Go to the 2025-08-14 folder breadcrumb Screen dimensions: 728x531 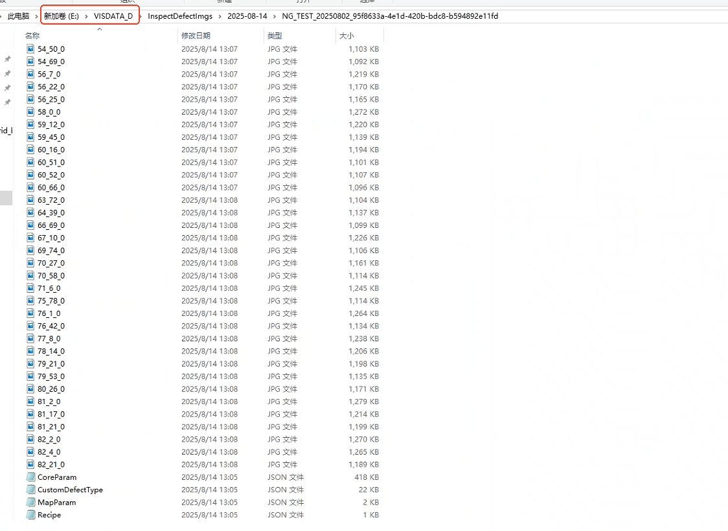247,16
